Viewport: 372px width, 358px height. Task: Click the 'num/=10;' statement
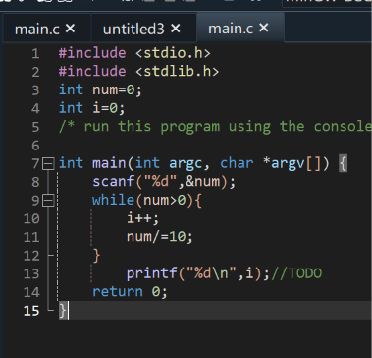(x=160, y=237)
